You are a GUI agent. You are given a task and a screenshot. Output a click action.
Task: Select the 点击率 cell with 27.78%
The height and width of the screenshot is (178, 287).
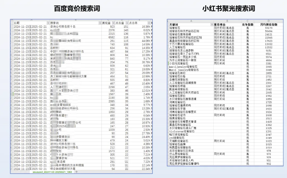pos(140,133)
